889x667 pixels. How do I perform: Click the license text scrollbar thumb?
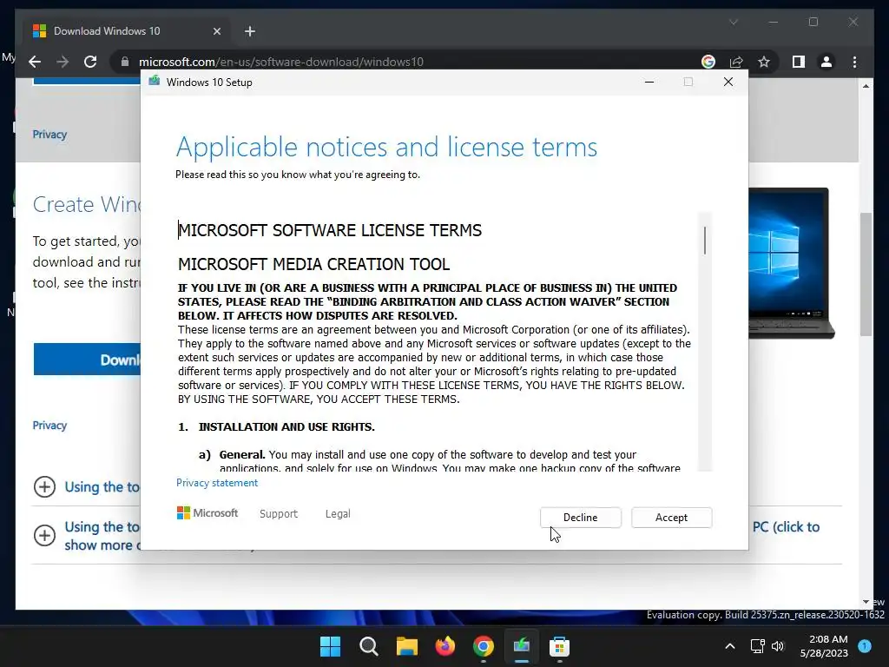[x=705, y=241]
